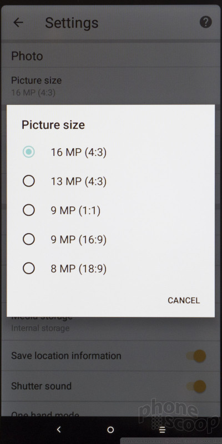Open the help question mark icon
The width and height of the screenshot is (222, 444).
point(205,22)
